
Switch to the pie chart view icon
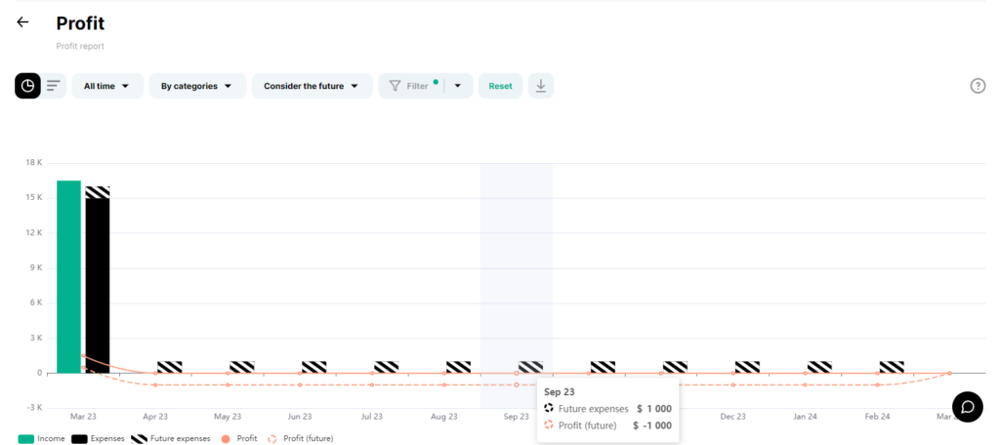(x=27, y=86)
